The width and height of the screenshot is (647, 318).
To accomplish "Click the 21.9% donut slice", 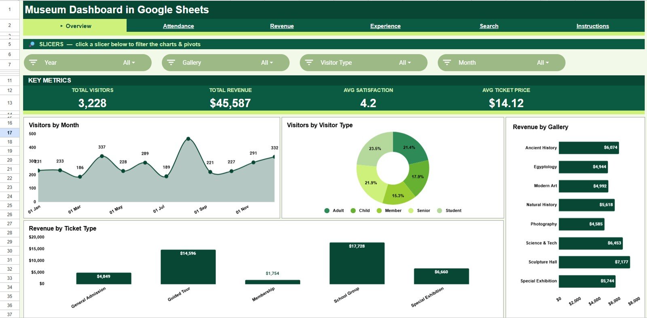I will 371,183.
